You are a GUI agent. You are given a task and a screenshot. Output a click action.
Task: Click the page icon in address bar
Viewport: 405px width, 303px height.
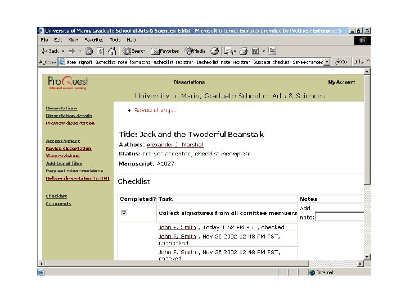(62, 62)
